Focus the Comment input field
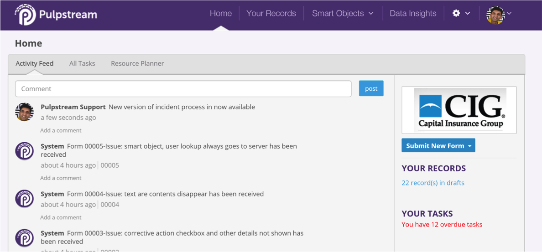 point(183,89)
